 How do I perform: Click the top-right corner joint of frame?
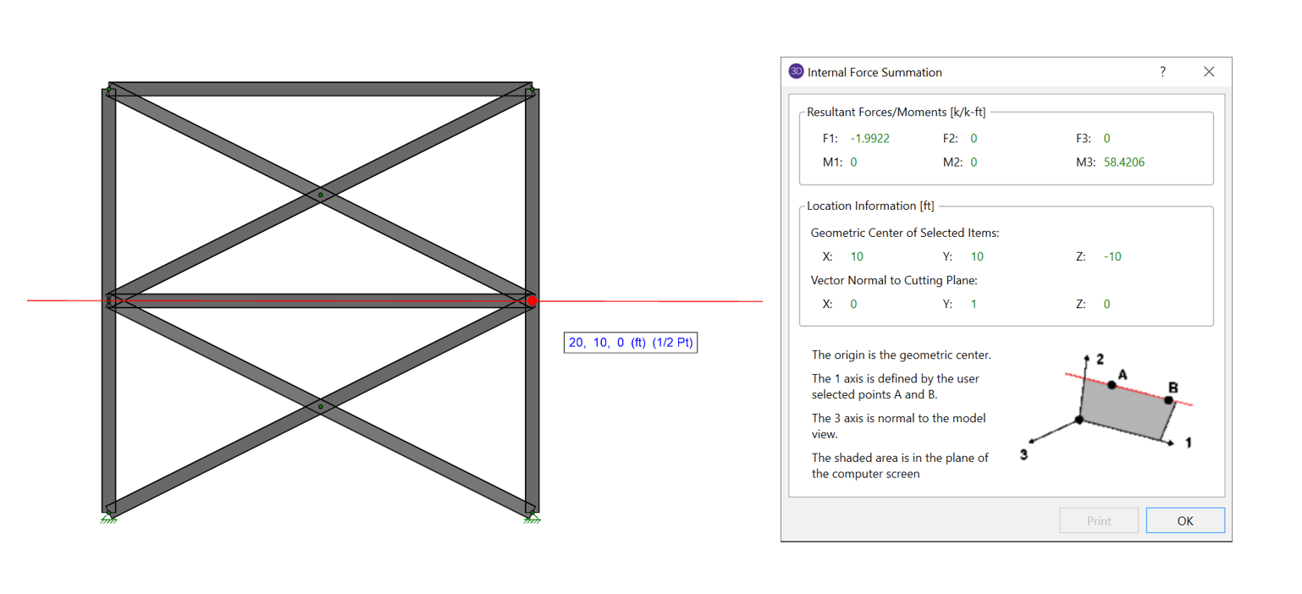click(531, 89)
